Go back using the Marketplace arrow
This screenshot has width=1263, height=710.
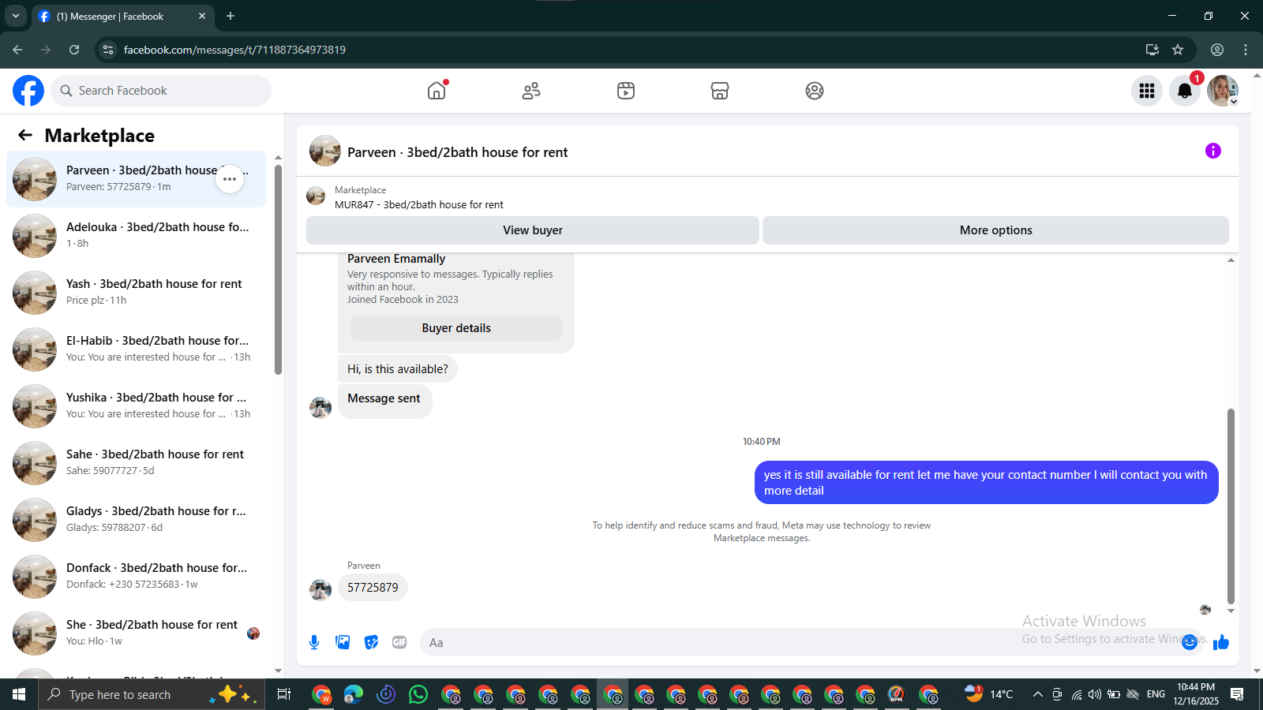pos(25,135)
